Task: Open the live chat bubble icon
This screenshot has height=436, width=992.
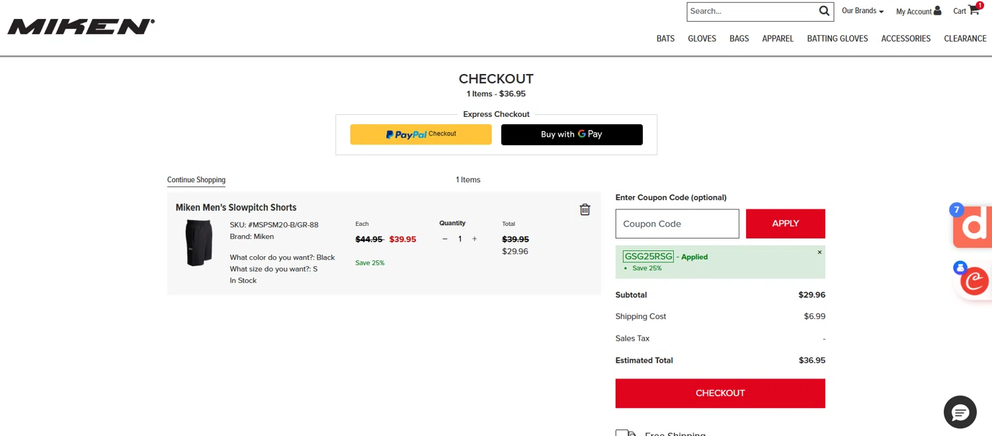Action: [x=960, y=412]
